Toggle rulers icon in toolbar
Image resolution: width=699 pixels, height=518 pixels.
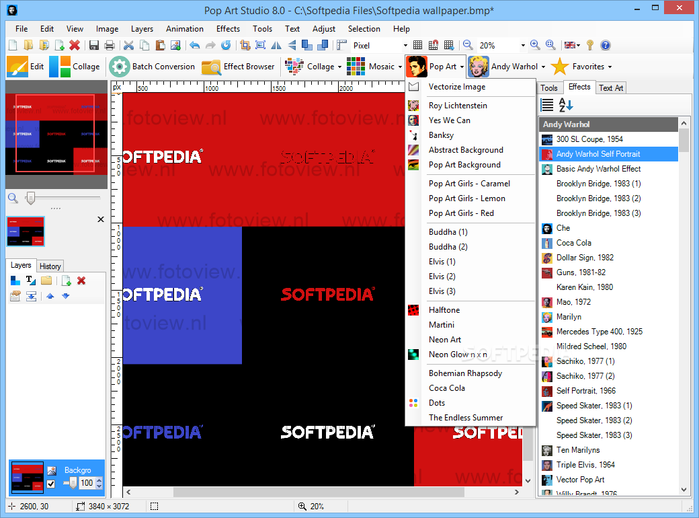pyautogui.click(x=341, y=45)
